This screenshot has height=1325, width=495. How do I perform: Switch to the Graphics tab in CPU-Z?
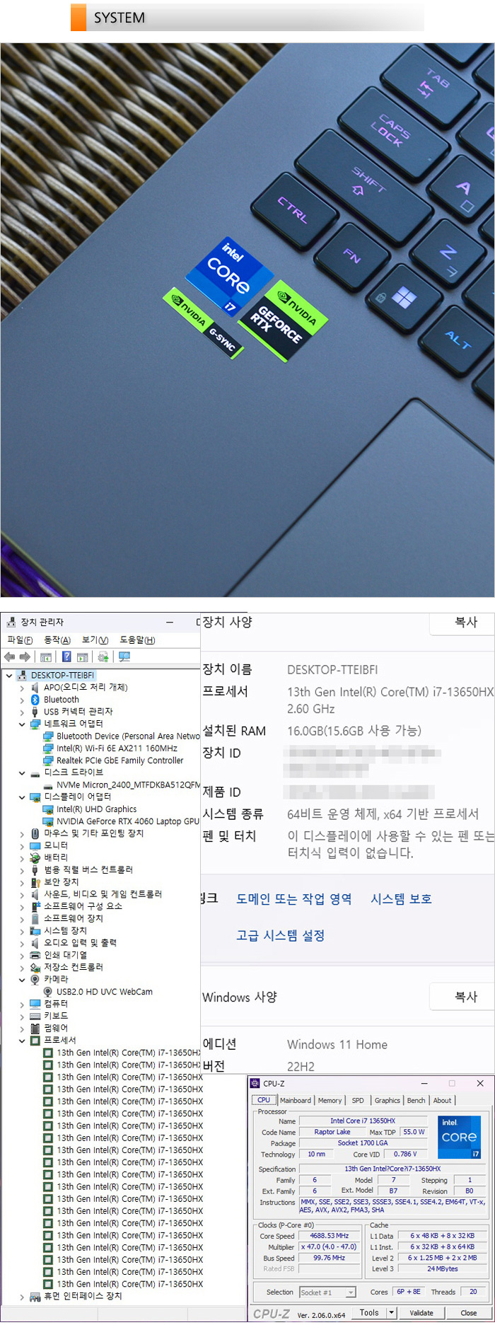387,1100
